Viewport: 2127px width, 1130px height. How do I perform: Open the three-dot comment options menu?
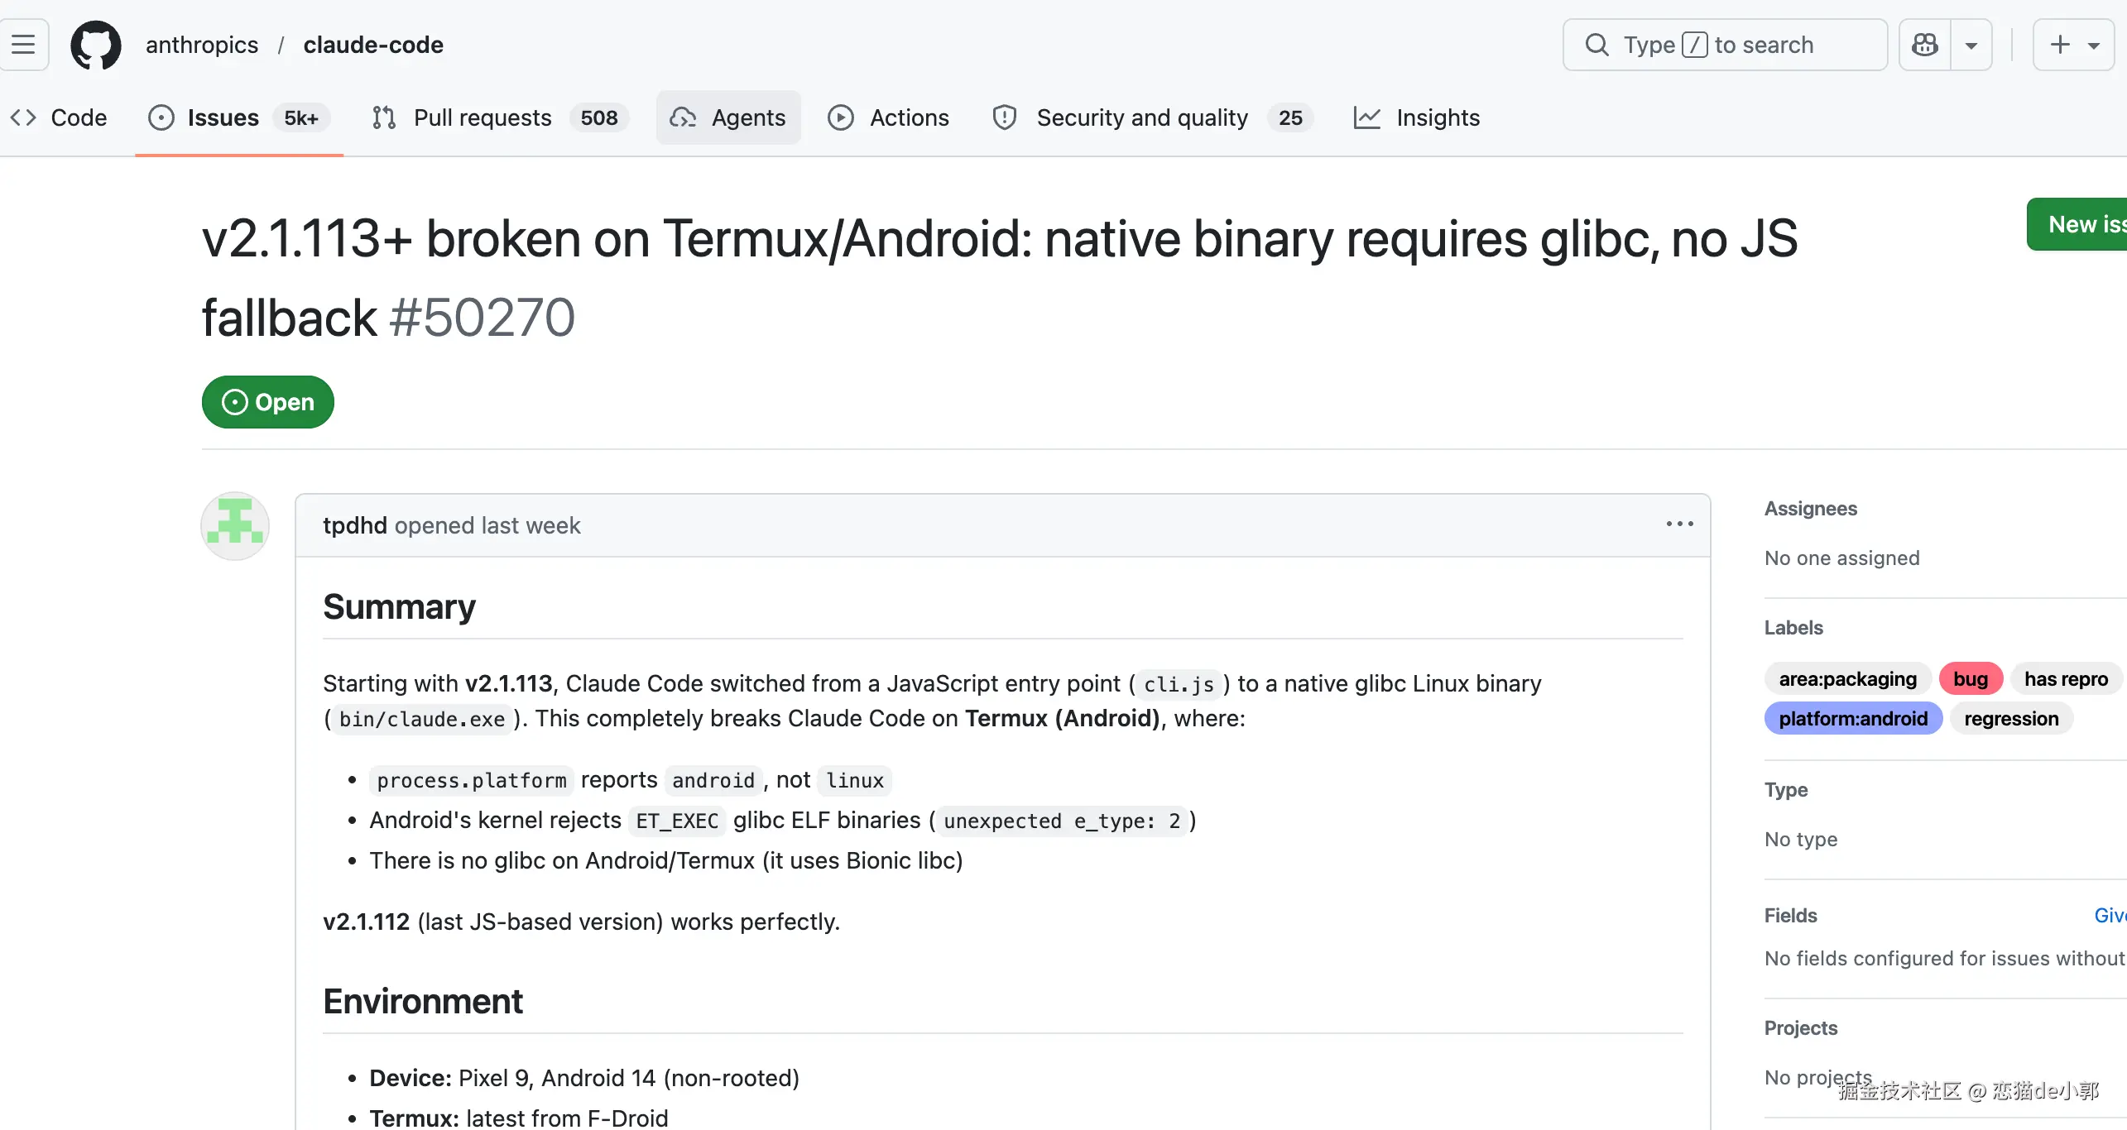click(x=1679, y=524)
